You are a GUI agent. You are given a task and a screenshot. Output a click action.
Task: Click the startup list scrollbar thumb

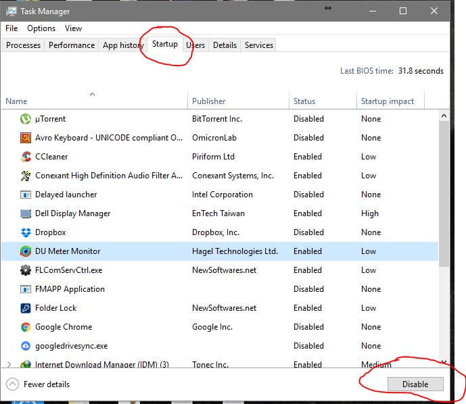[x=444, y=194]
